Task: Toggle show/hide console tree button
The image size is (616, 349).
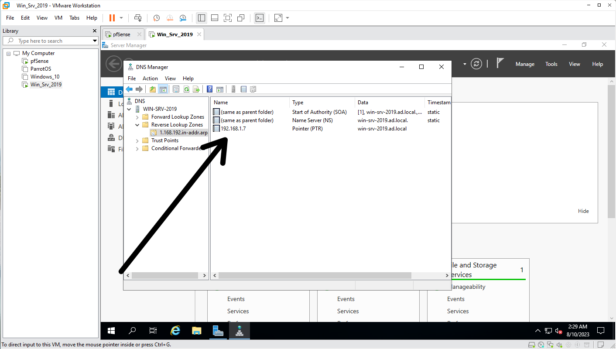Action: pyautogui.click(x=163, y=89)
